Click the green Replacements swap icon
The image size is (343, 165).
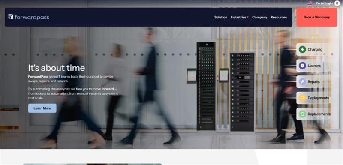coord(302,114)
